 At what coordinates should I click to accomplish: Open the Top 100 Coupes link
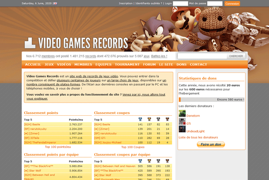coord(133,147)
